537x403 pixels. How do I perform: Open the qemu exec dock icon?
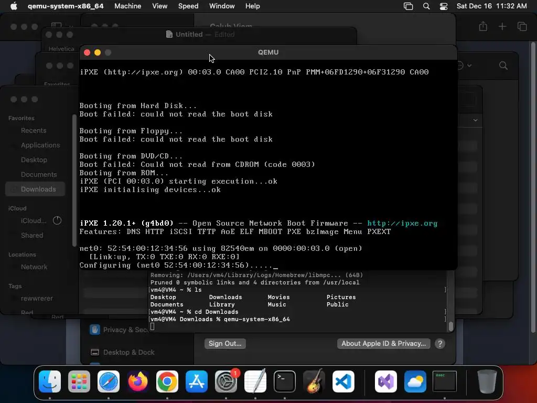coord(445,381)
